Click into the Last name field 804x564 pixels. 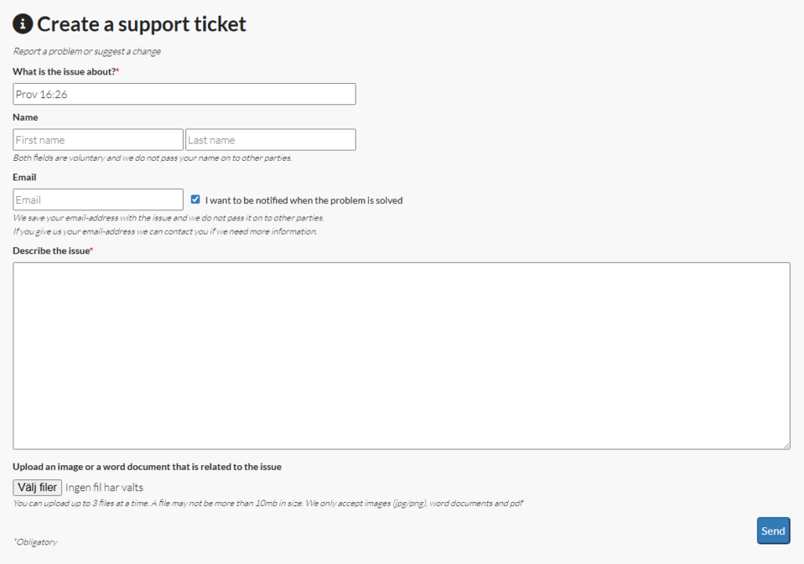(x=270, y=140)
